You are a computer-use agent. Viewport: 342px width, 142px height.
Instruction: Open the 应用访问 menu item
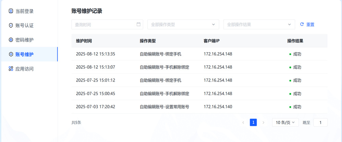coord(25,69)
